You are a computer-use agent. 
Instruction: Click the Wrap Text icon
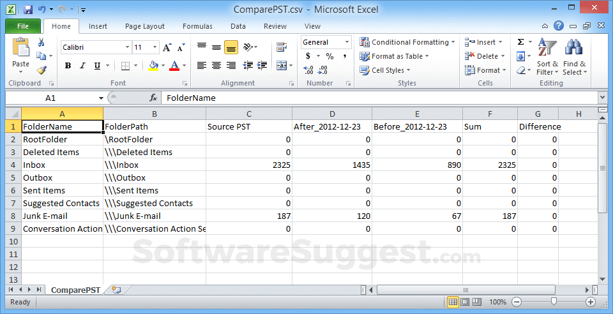click(x=282, y=47)
